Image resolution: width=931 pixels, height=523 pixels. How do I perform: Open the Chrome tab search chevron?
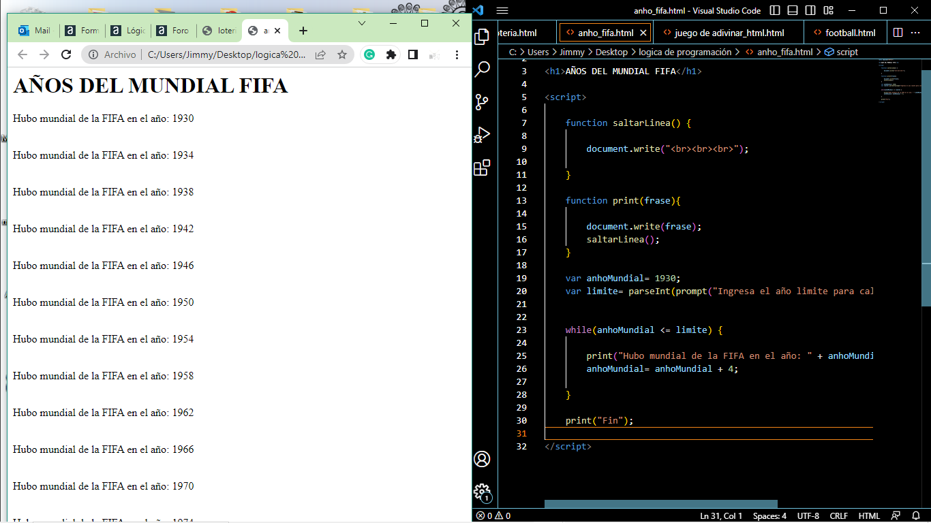pyautogui.click(x=362, y=23)
